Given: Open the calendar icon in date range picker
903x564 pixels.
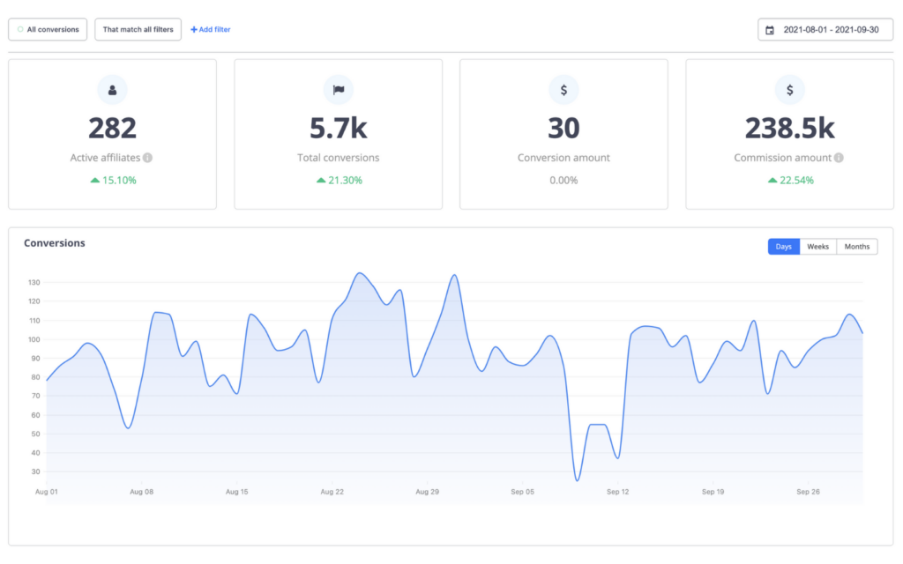Looking at the screenshot, I should pos(771,29).
